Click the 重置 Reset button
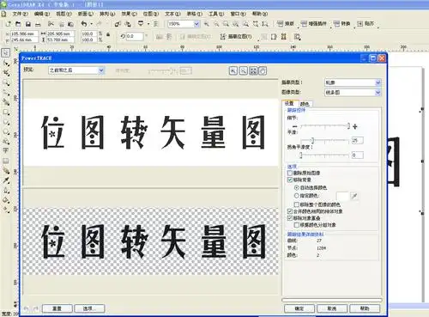429x317 pixels. [57, 308]
